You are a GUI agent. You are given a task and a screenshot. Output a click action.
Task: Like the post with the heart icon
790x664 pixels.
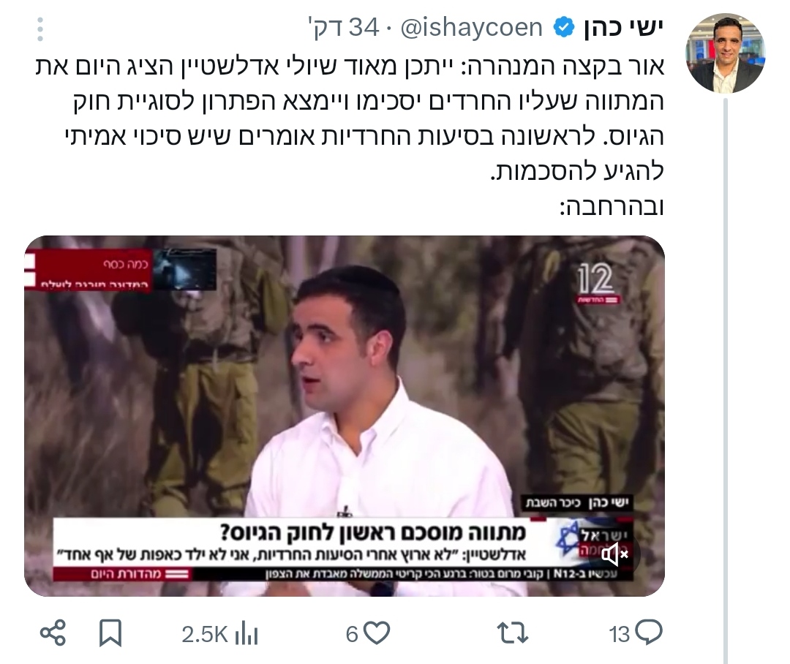coord(377,634)
